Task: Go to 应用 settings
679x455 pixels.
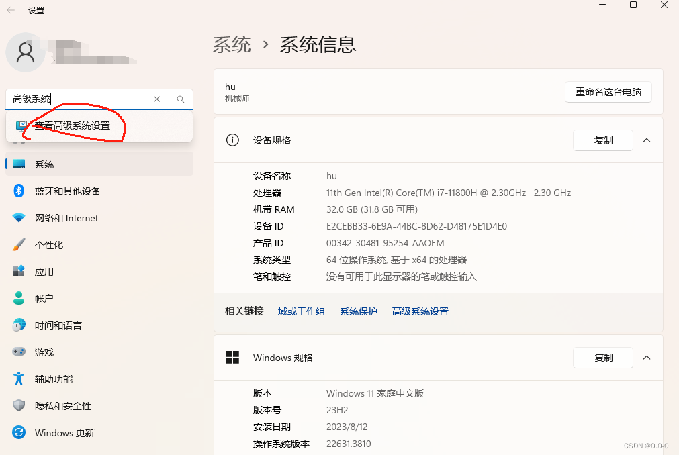Action: (99, 271)
